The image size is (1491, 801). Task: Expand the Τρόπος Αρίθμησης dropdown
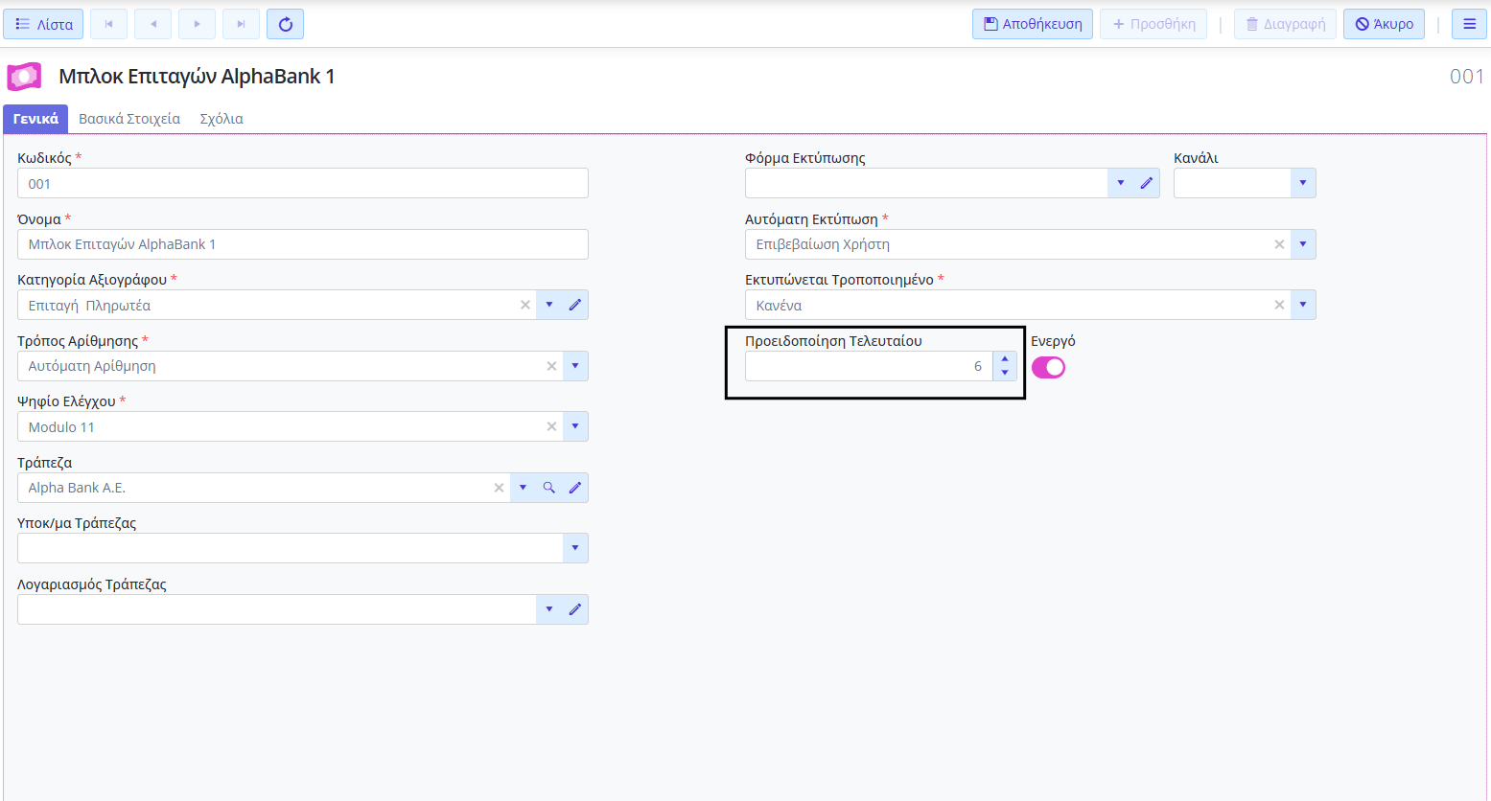(575, 366)
